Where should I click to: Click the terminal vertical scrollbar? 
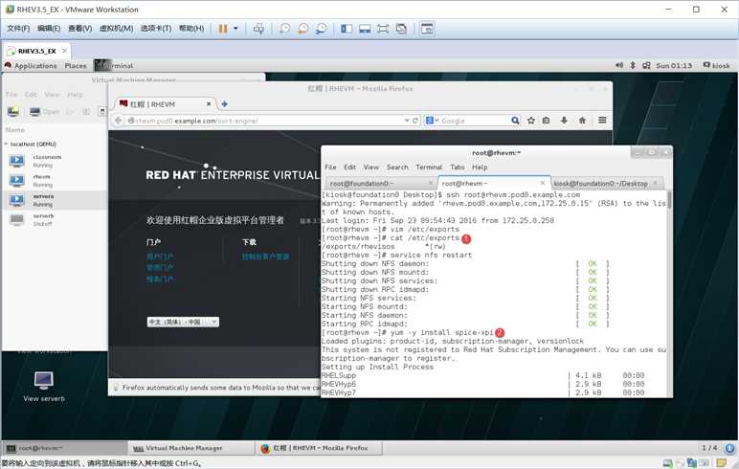(669, 293)
